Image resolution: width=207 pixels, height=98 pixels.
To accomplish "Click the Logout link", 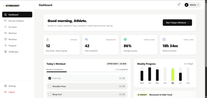I will (x=17, y=92).
